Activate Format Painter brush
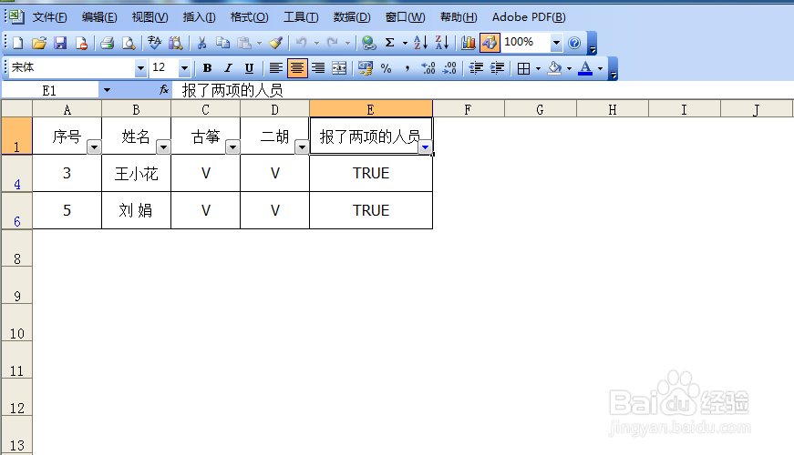Viewport: 794px width, 455px height. (275, 43)
